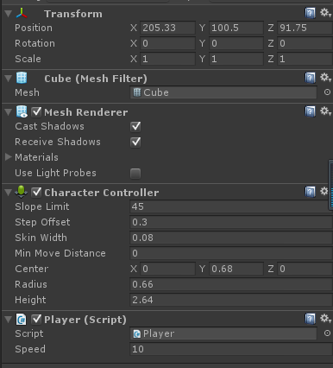Image resolution: width=333 pixels, height=368 pixels.
Task: Open Player script help book icon
Action: pyautogui.click(x=310, y=319)
